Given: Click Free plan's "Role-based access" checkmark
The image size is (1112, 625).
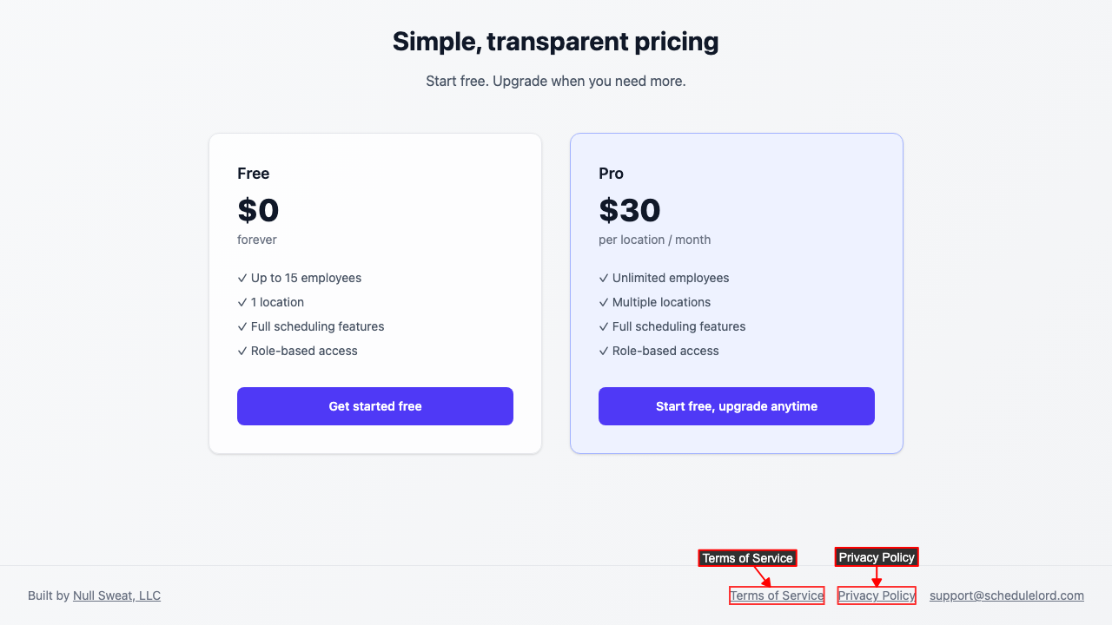Looking at the screenshot, I should (242, 352).
